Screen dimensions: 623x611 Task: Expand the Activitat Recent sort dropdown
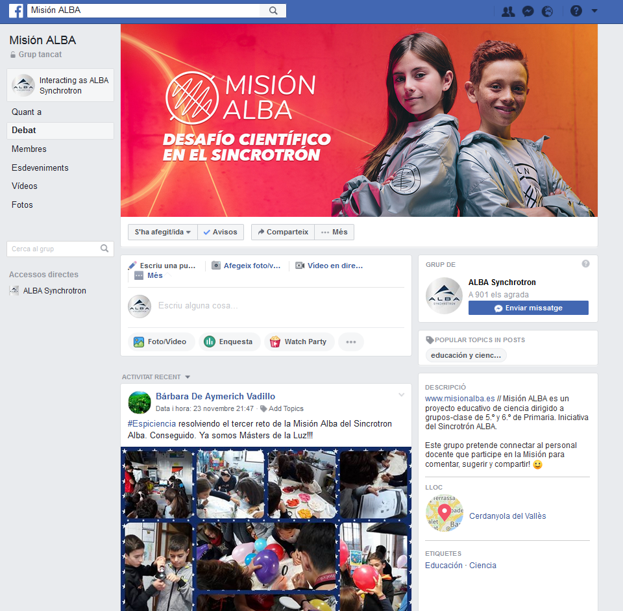tap(188, 377)
